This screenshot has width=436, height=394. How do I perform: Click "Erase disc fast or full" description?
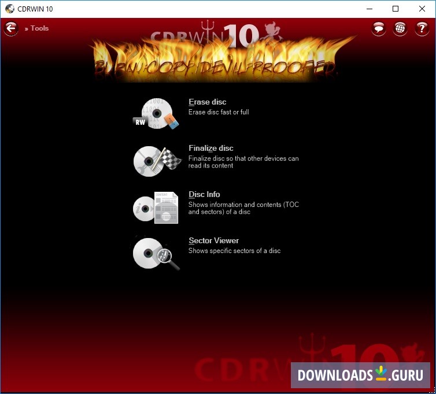pos(219,112)
